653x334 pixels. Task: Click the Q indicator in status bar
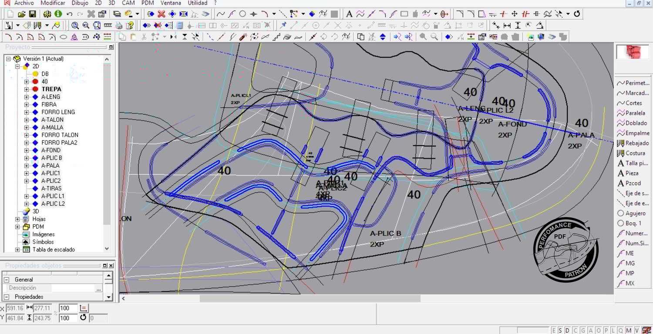coord(621,331)
